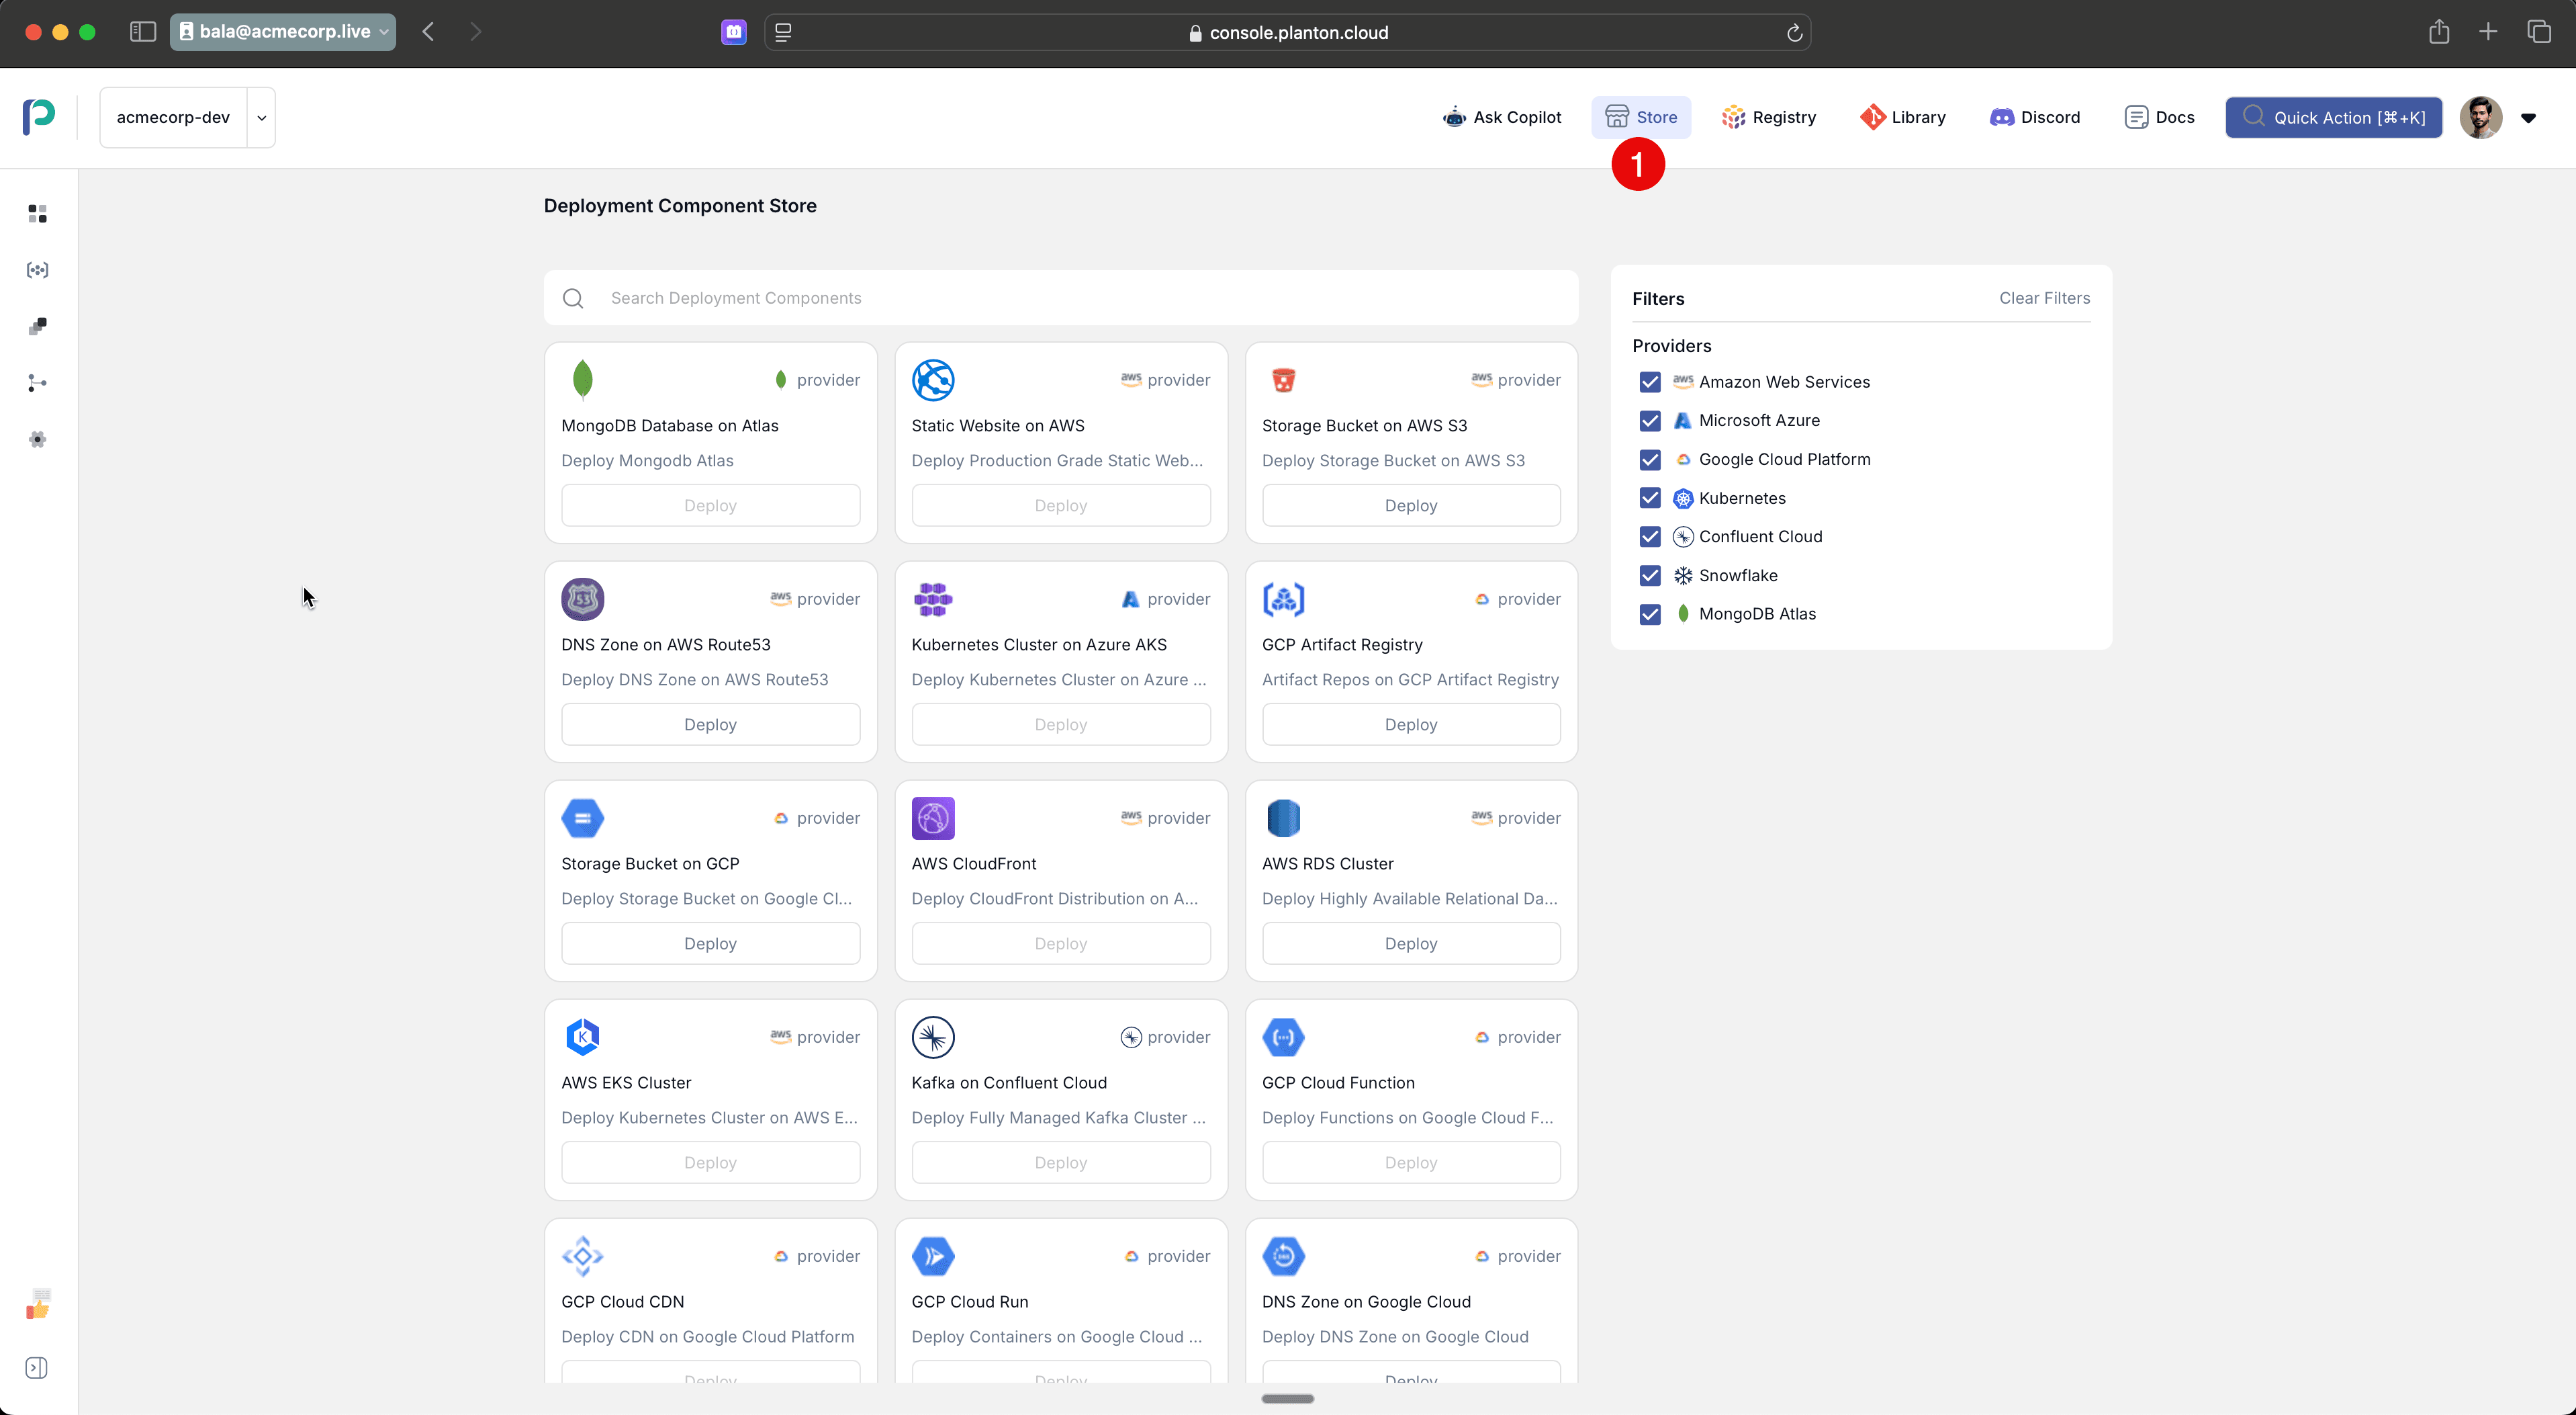Screen dimensions: 2576x1415
Task: Click the search magnifier icon
Action: point(573,298)
